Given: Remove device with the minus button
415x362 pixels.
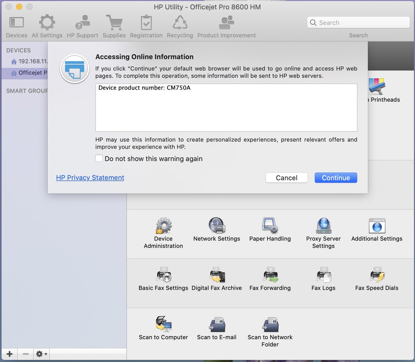Looking at the screenshot, I should click(26, 354).
